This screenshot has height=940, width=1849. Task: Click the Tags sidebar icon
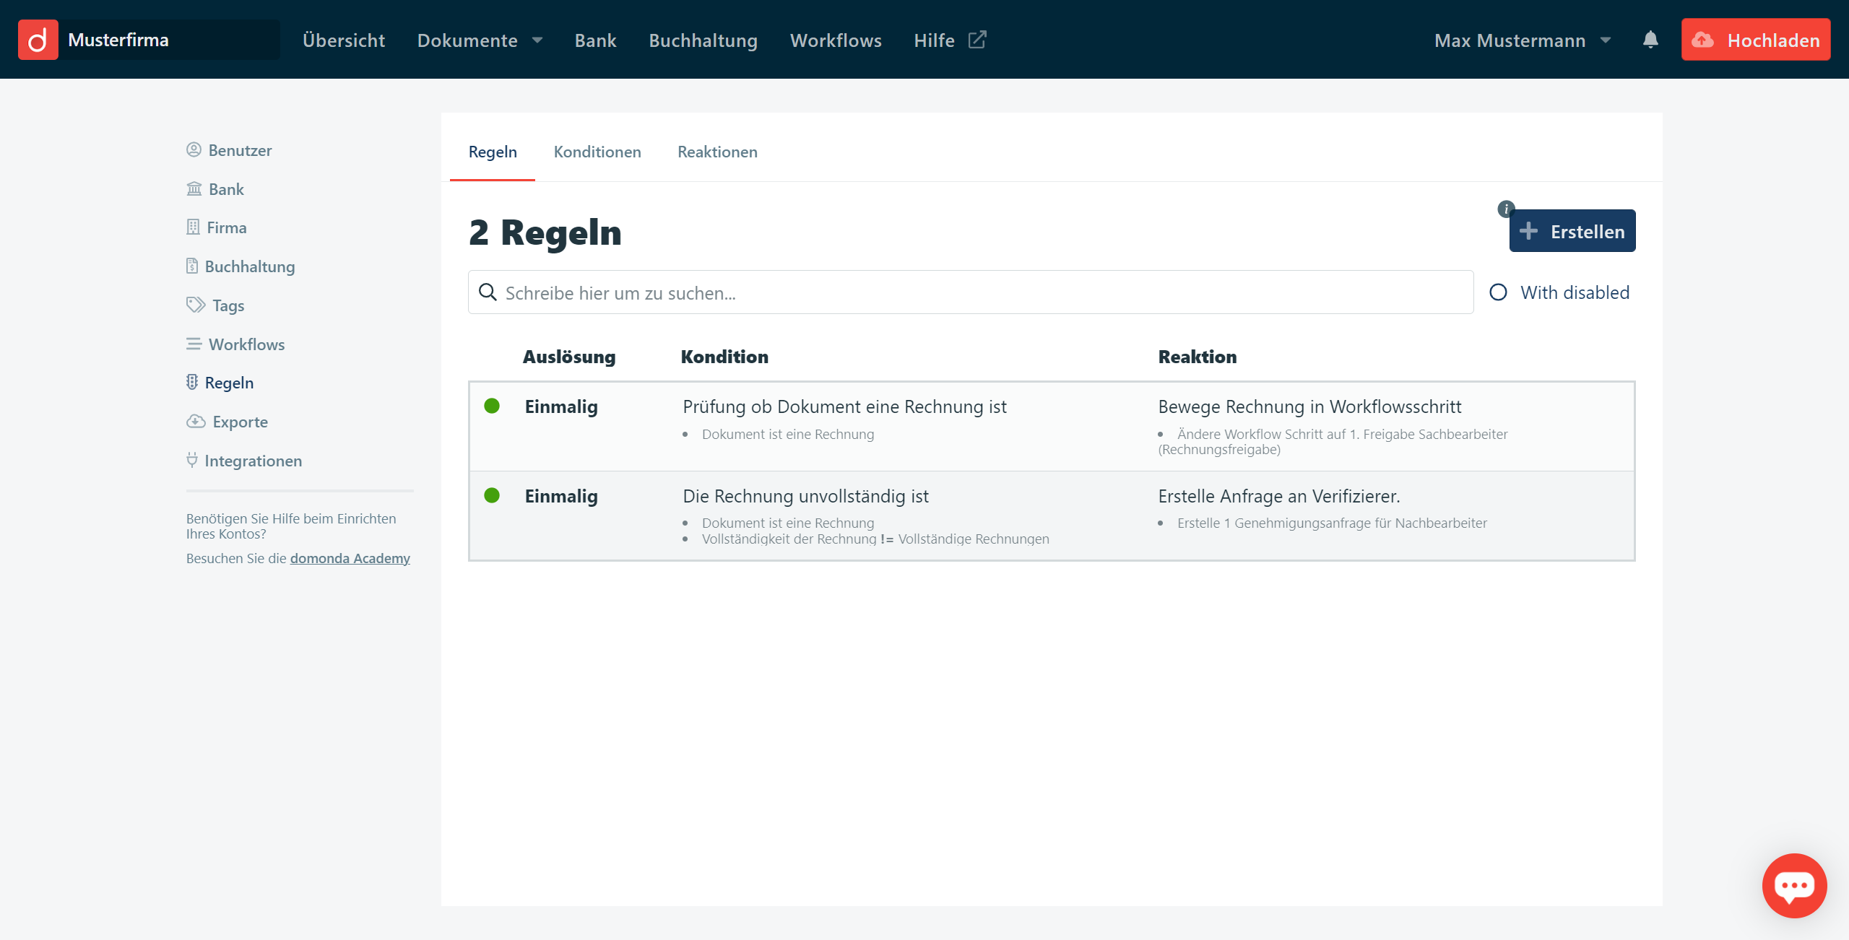coord(195,305)
